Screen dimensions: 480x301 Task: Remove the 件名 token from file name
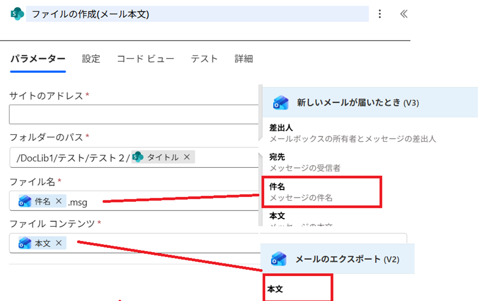[59, 201]
